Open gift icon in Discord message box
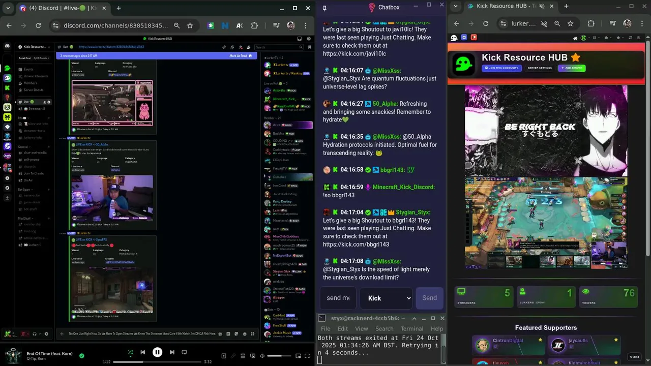Image resolution: width=651 pixels, height=366 pixels. coord(220,334)
